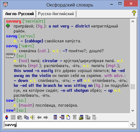Screen dimensions: 140x132
Task: Click the label '(coll.)'
Action: coord(44,51)
